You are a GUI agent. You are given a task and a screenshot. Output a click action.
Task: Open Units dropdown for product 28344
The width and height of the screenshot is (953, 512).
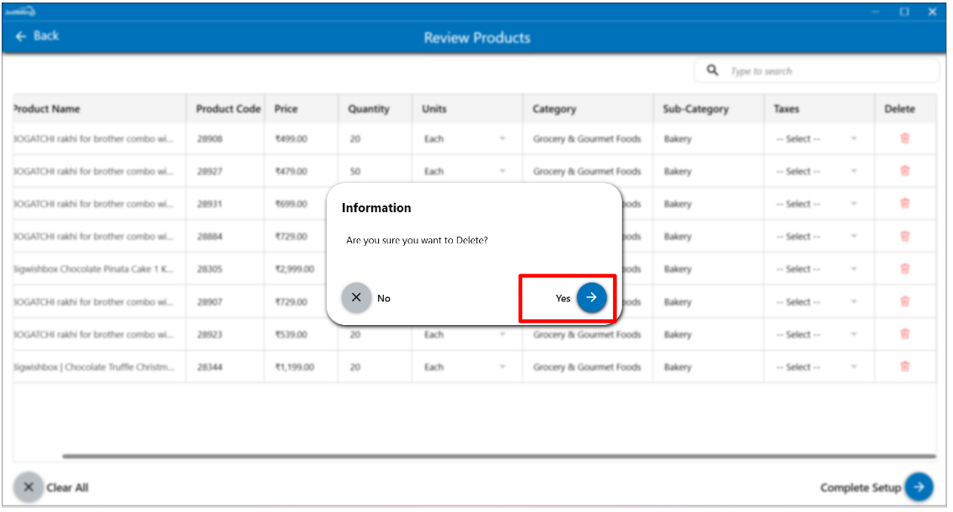point(465,367)
